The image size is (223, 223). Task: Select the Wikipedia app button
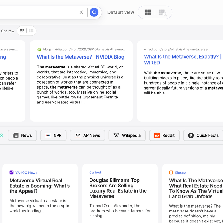pos(127,135)
